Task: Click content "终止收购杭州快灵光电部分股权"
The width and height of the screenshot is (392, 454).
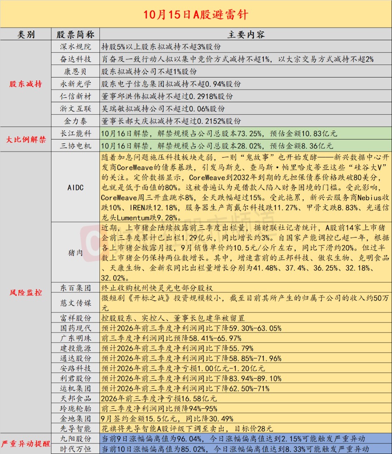Action: coord(157,288)
